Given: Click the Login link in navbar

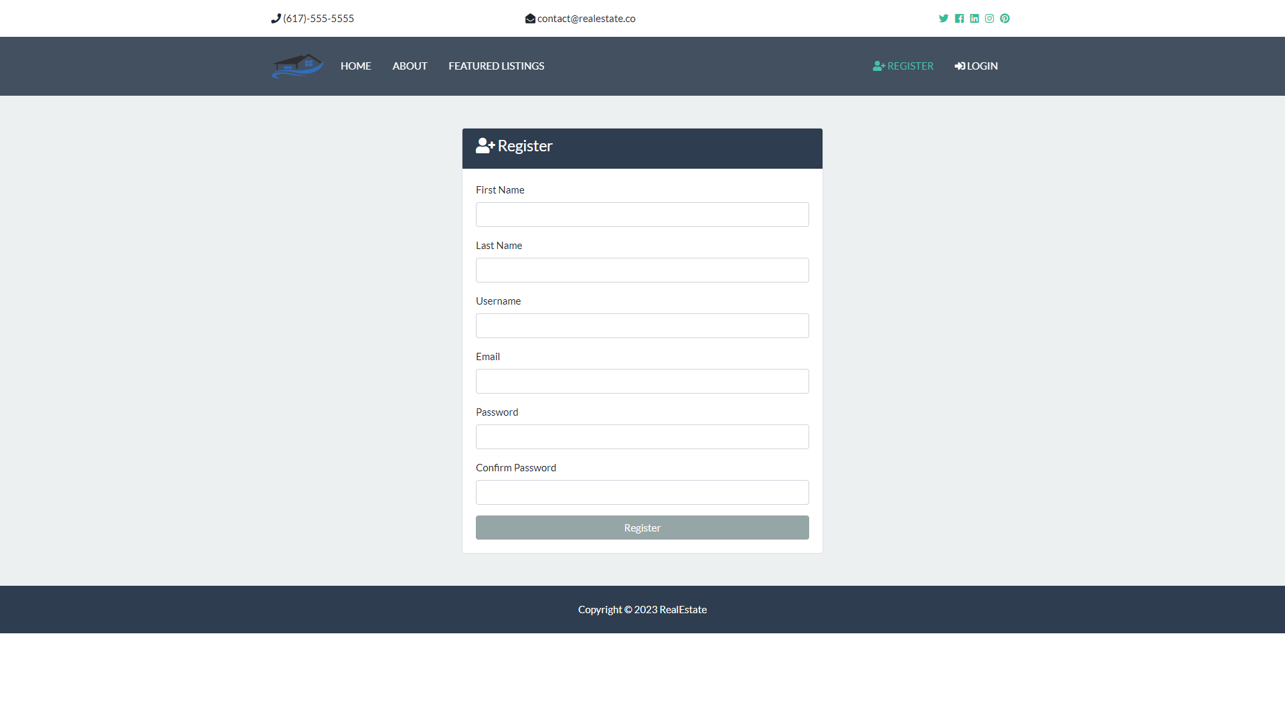Looking at the screenshot, I should click(976, 66).
